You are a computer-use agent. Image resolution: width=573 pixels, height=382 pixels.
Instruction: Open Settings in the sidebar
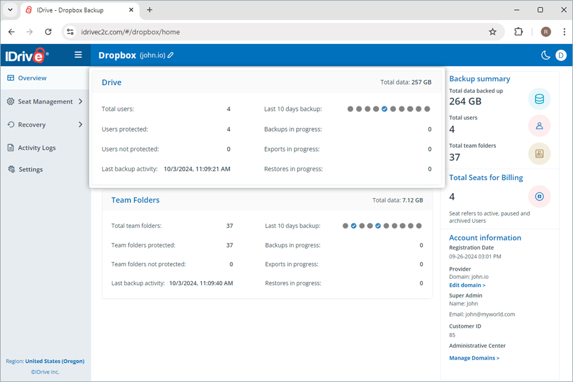[x=31, y=169]
